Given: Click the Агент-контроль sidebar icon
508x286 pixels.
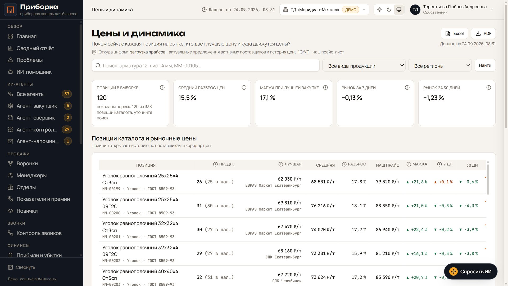Looking at the screenshot, I should pyautogui.click(x=10, y=129).
